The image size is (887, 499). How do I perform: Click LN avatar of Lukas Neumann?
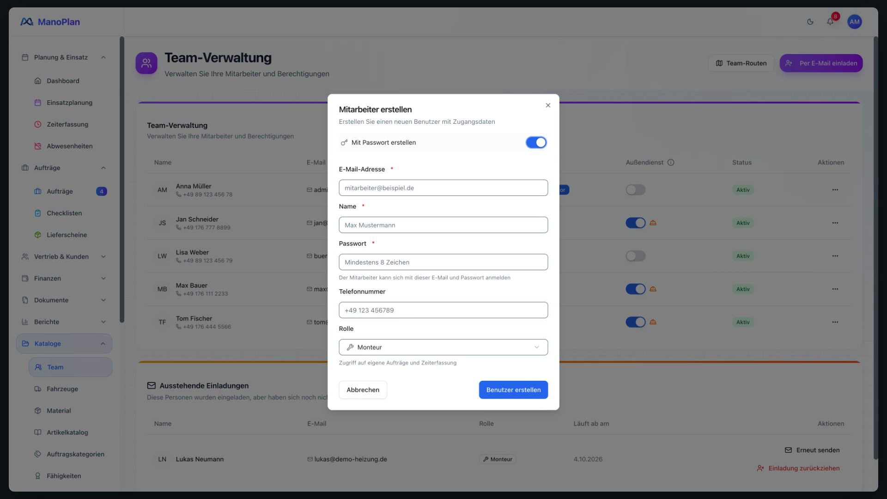pos(162,459)
